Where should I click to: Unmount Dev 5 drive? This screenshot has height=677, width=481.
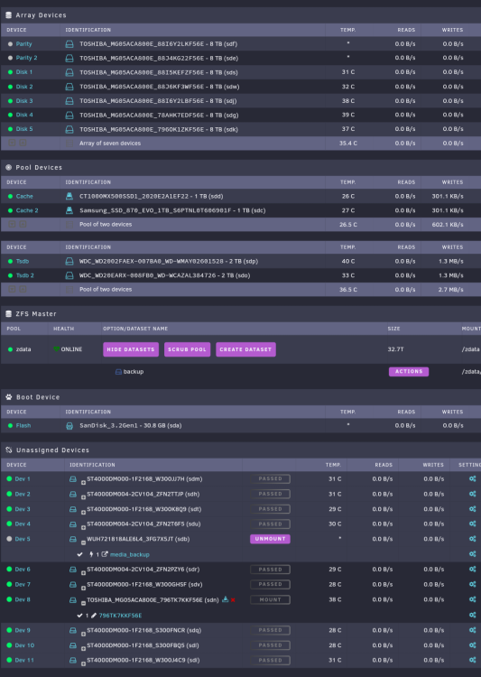pyautogui.click(x=270, y=539)
